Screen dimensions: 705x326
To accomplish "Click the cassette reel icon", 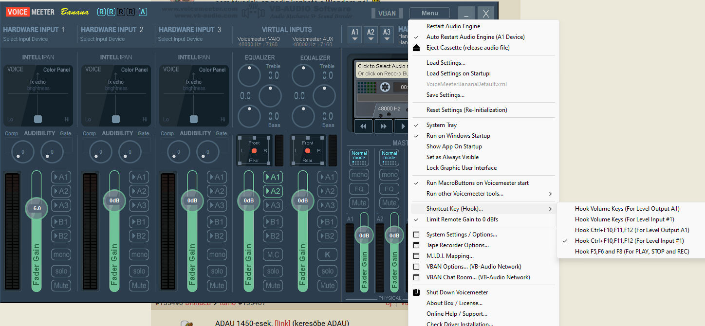I will [385, 87].
